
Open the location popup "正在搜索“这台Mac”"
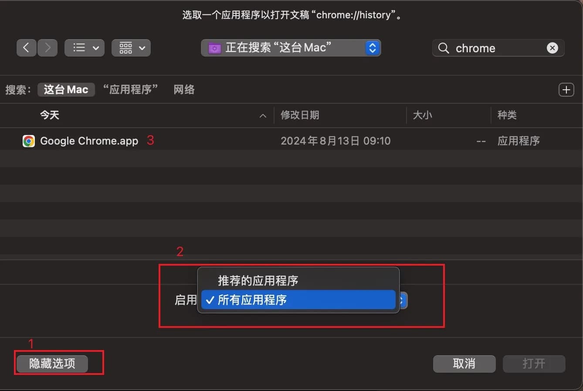tap(291, 48)
